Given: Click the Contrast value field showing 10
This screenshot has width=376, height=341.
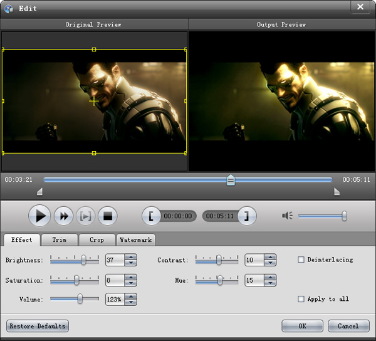Looking at the screenshot, I should (254, 260).
